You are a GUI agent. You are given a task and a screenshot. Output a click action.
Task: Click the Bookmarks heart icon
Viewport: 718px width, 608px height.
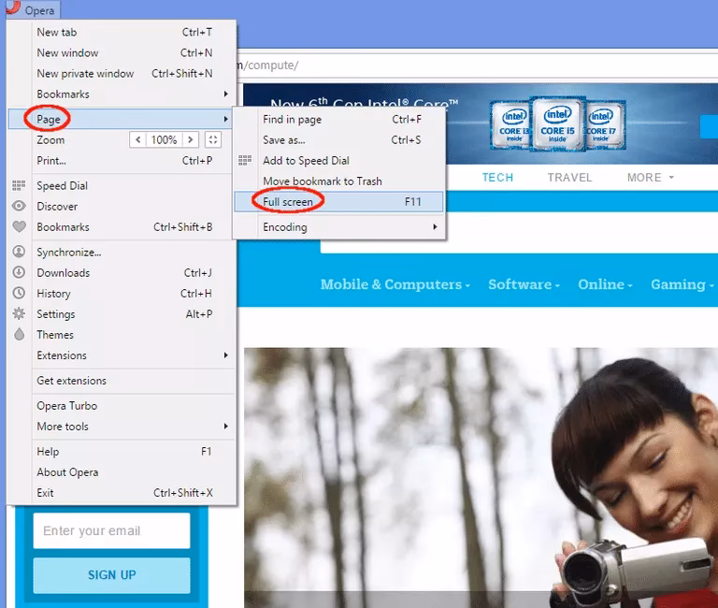[x=19, y=226]
